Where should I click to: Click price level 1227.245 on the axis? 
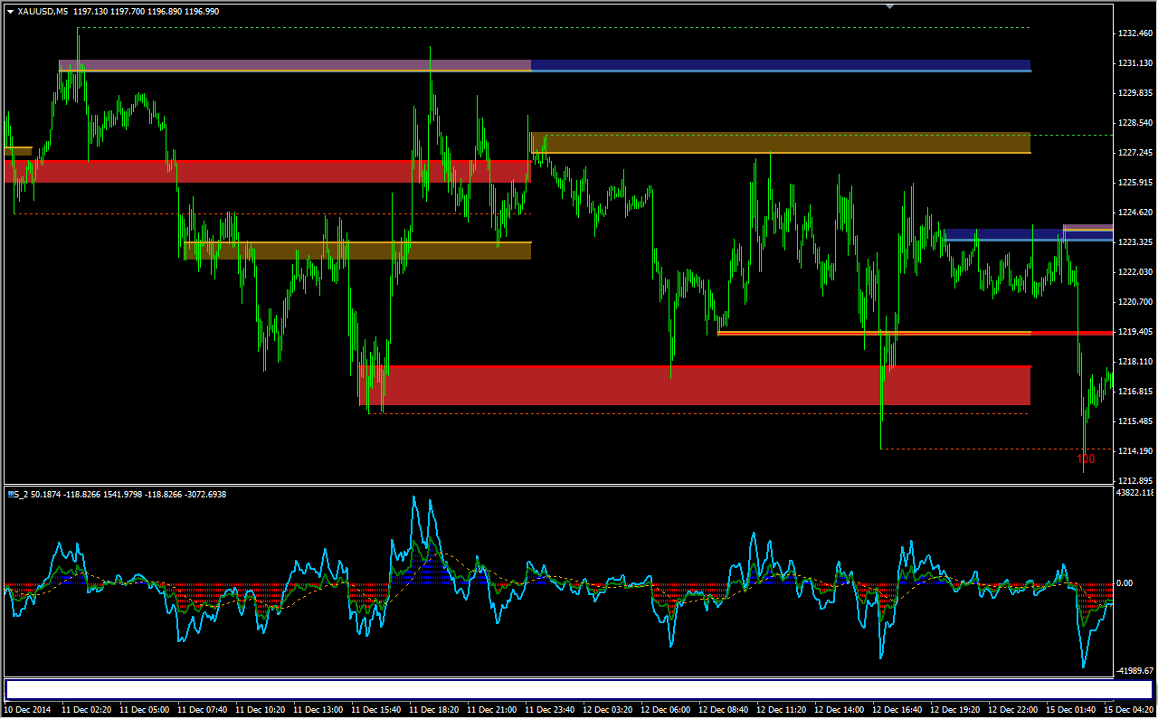point(1134,153)
